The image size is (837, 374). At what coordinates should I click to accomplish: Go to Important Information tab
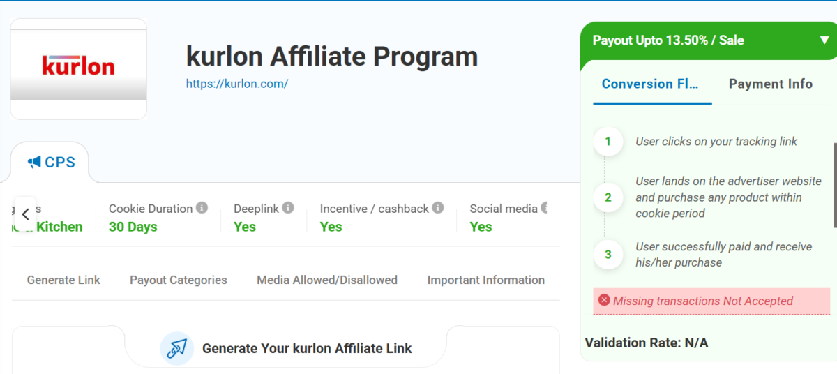[486, 280]
